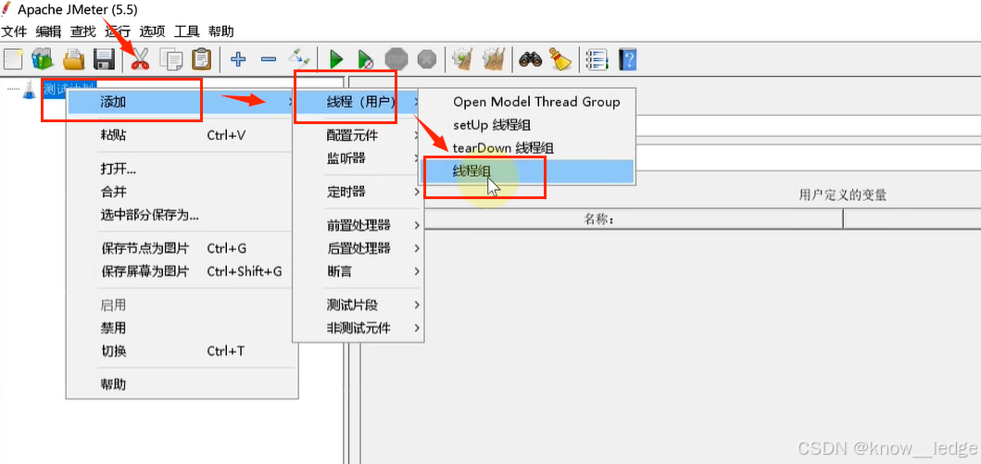Expand the 配置元件 submenu
981x464 pixels.
(358, 135)
